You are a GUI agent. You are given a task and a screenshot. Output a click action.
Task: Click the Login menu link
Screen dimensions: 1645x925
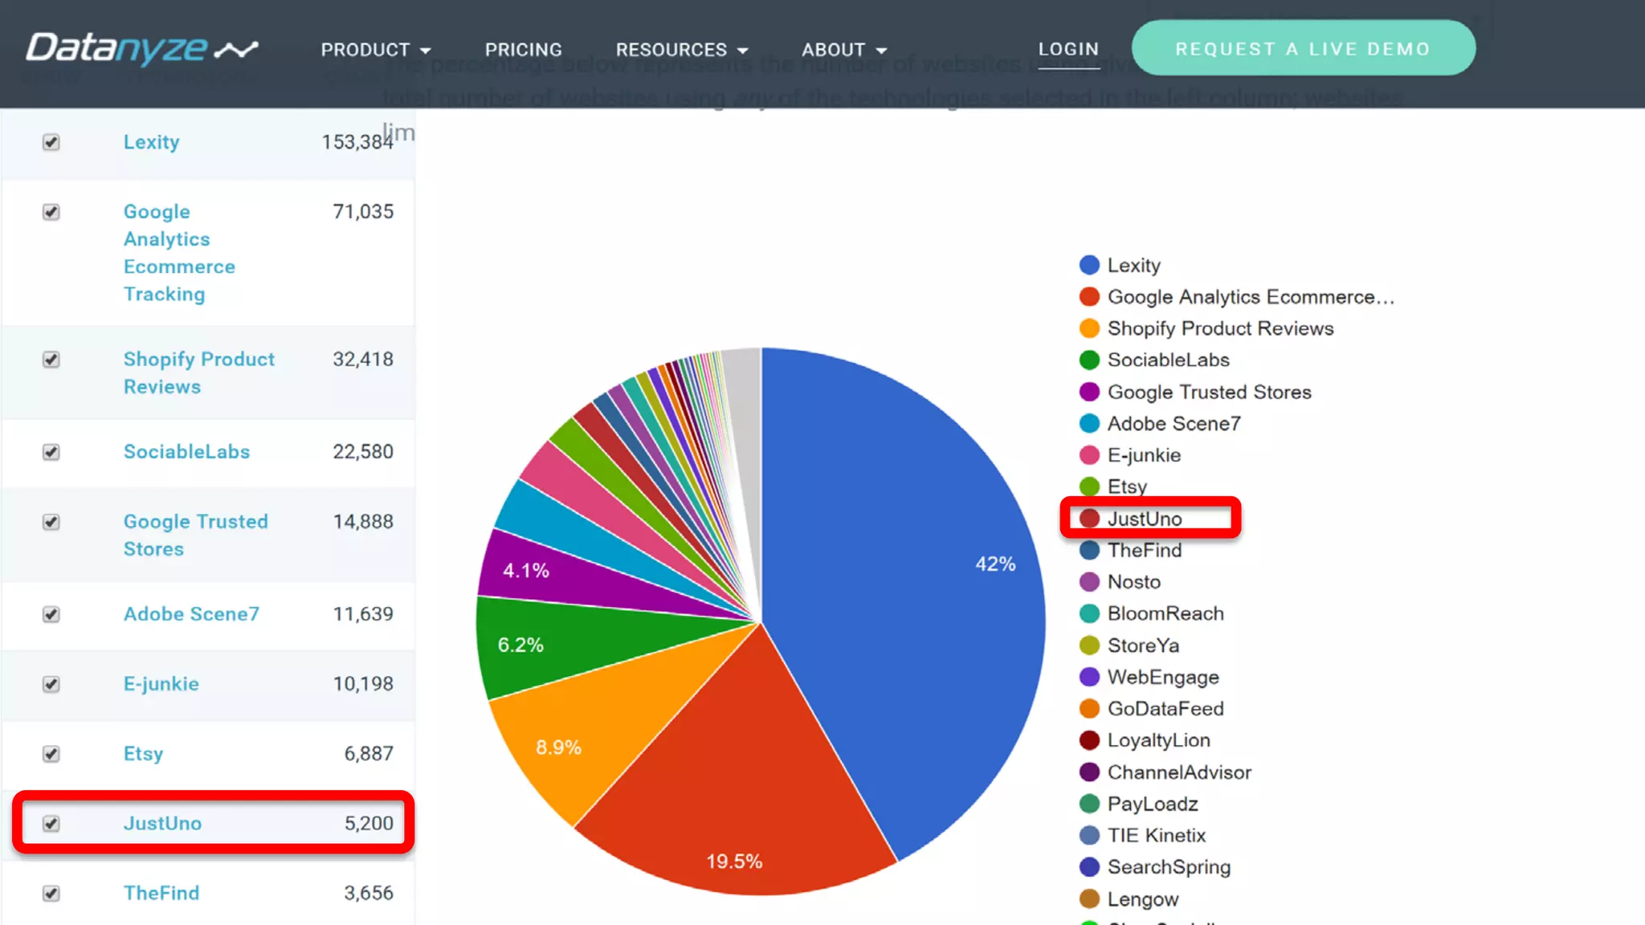tap(1067, 49)
